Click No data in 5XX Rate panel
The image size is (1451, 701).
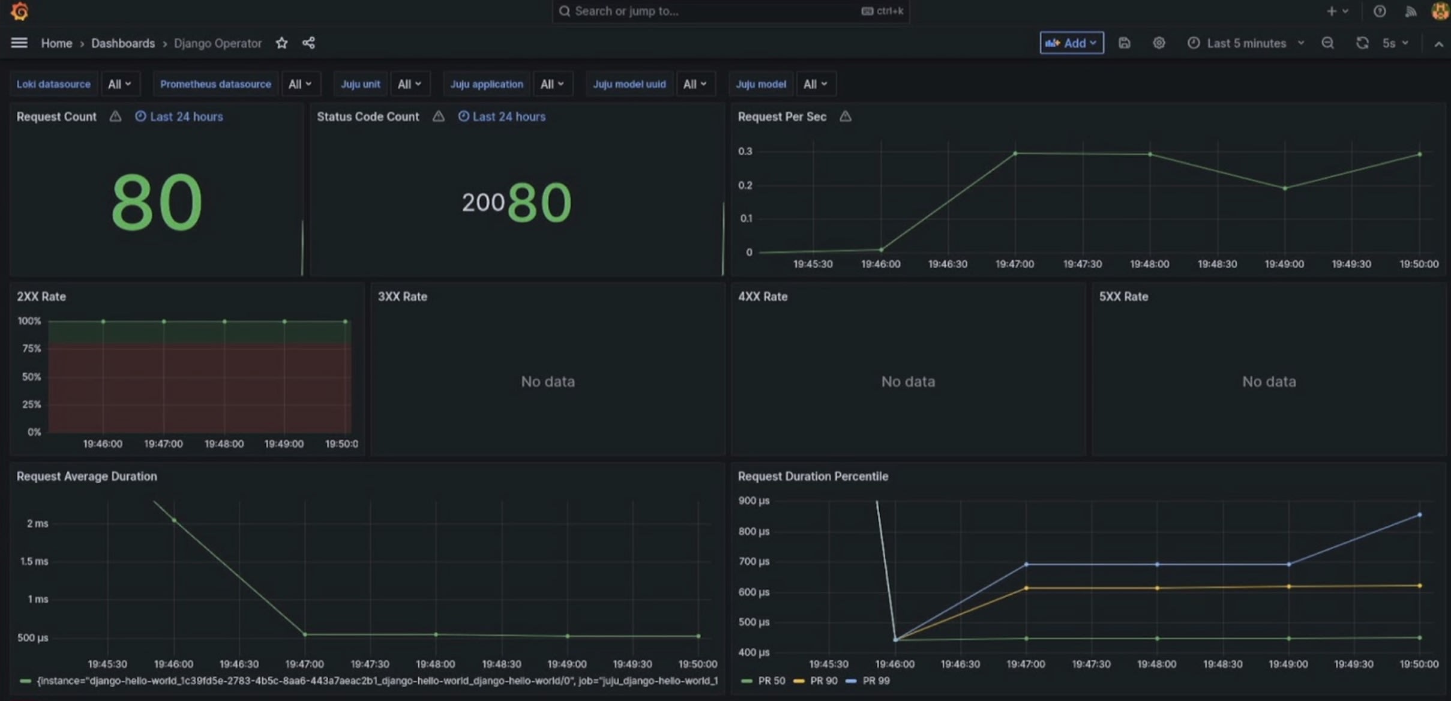pos(1269,382)
